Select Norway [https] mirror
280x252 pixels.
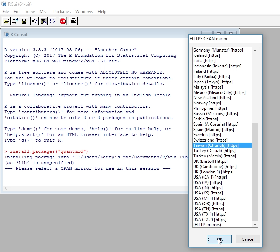(x=222, y=103)
